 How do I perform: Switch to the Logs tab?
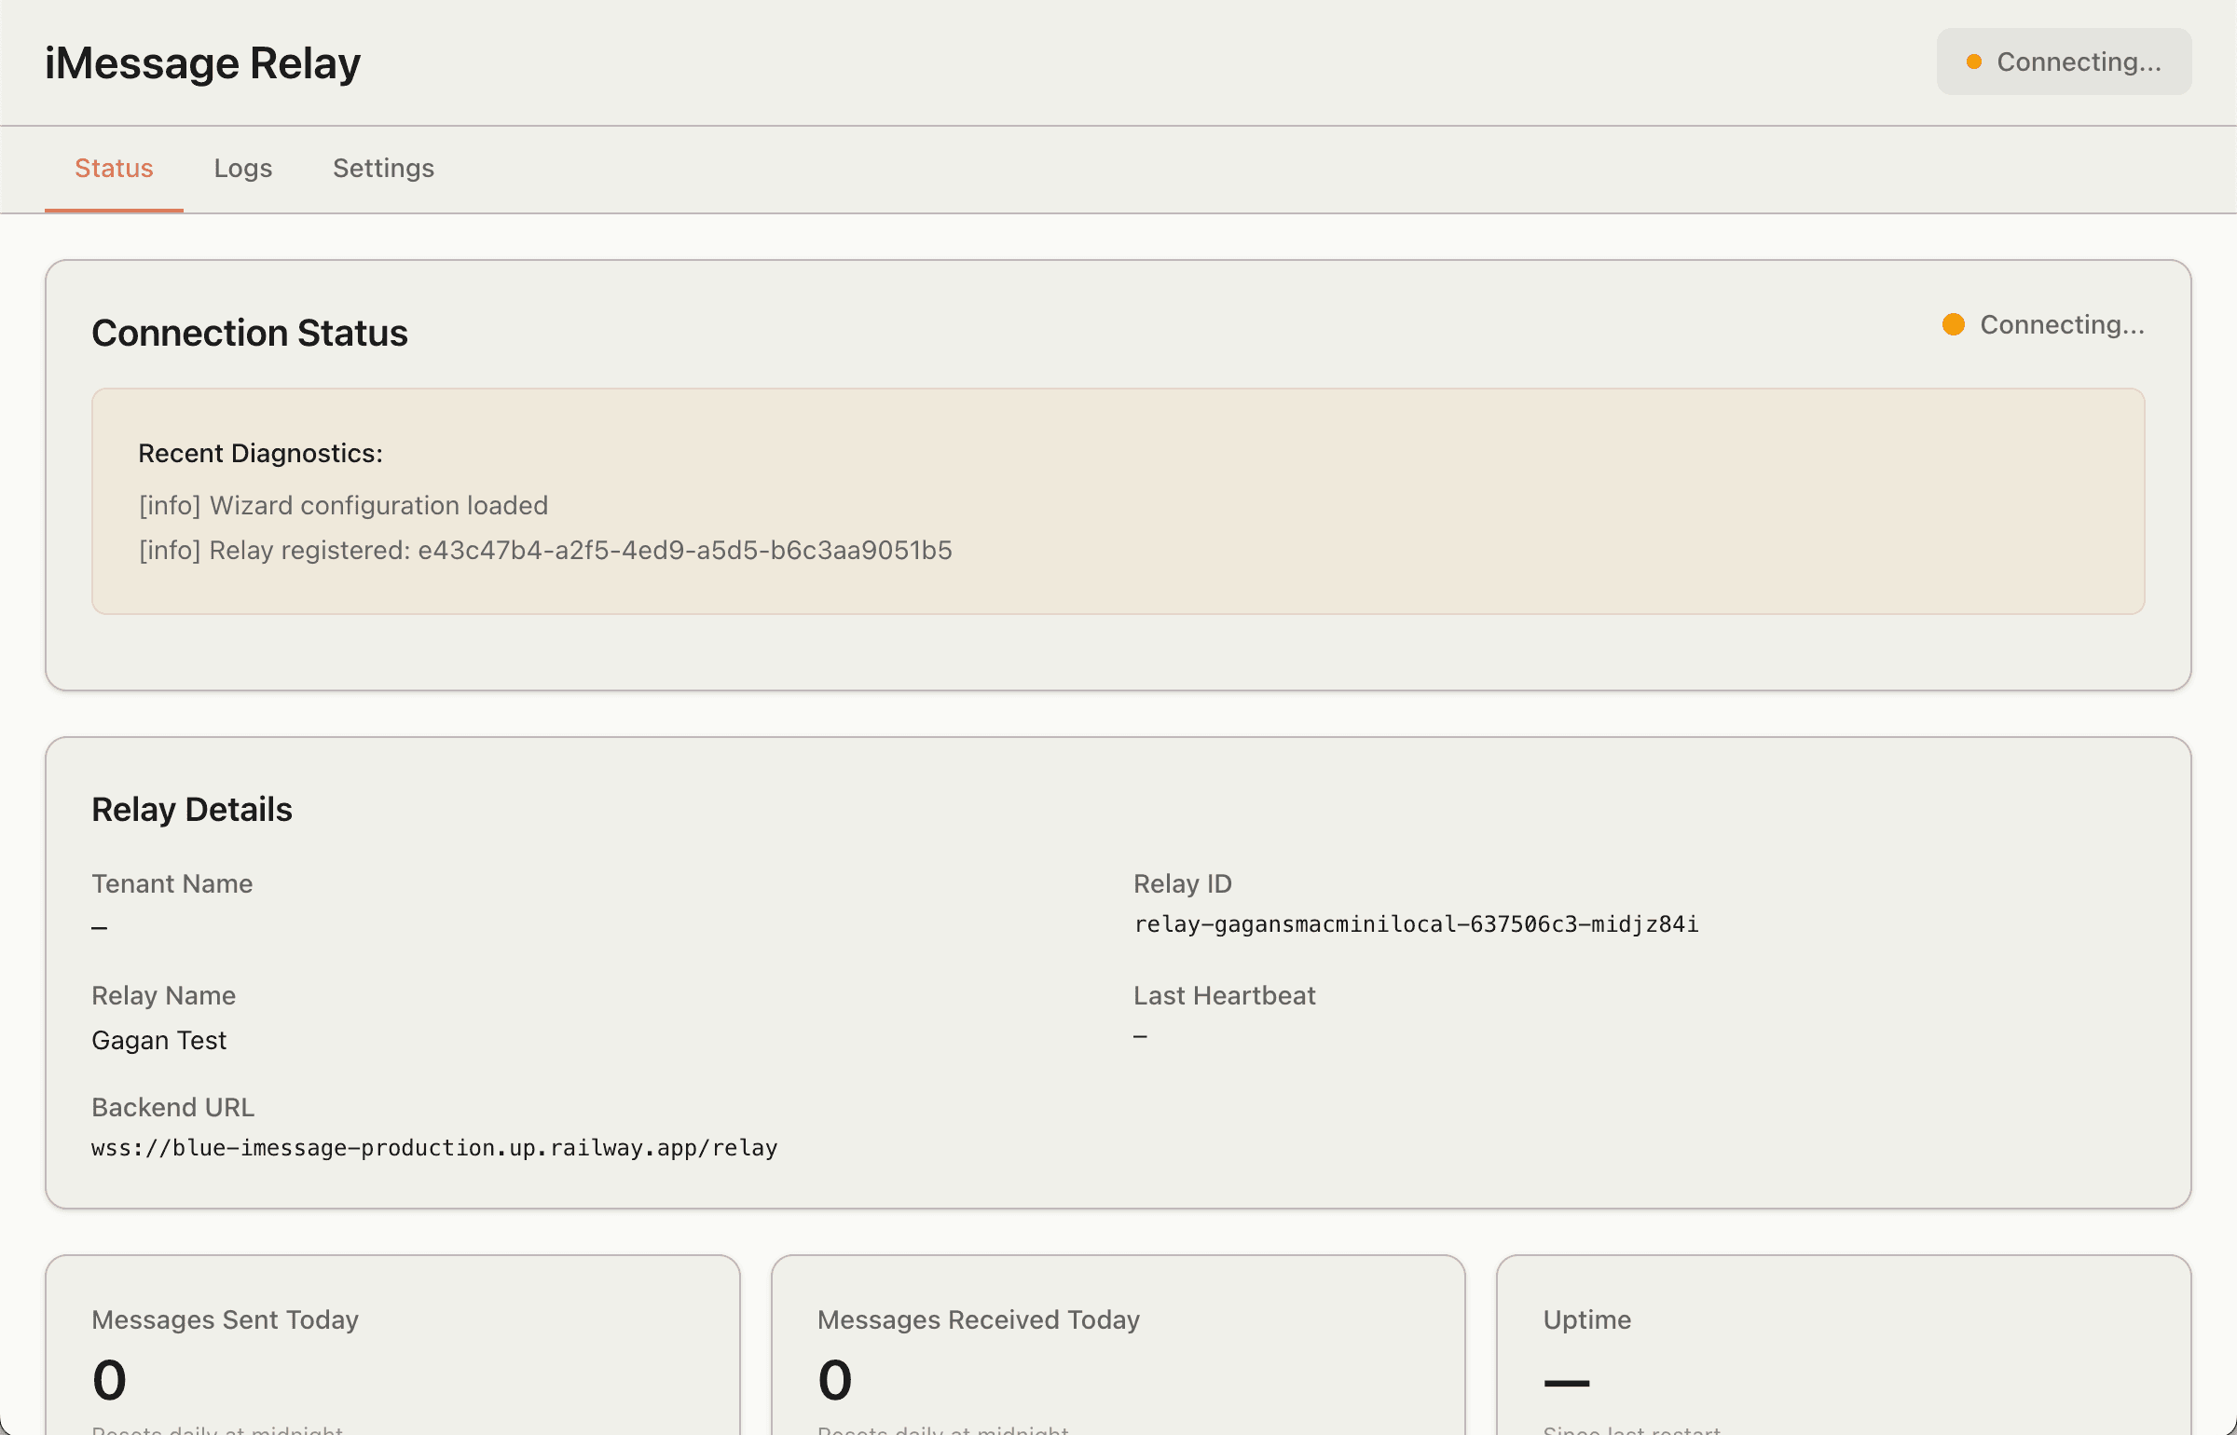point(243,169)
